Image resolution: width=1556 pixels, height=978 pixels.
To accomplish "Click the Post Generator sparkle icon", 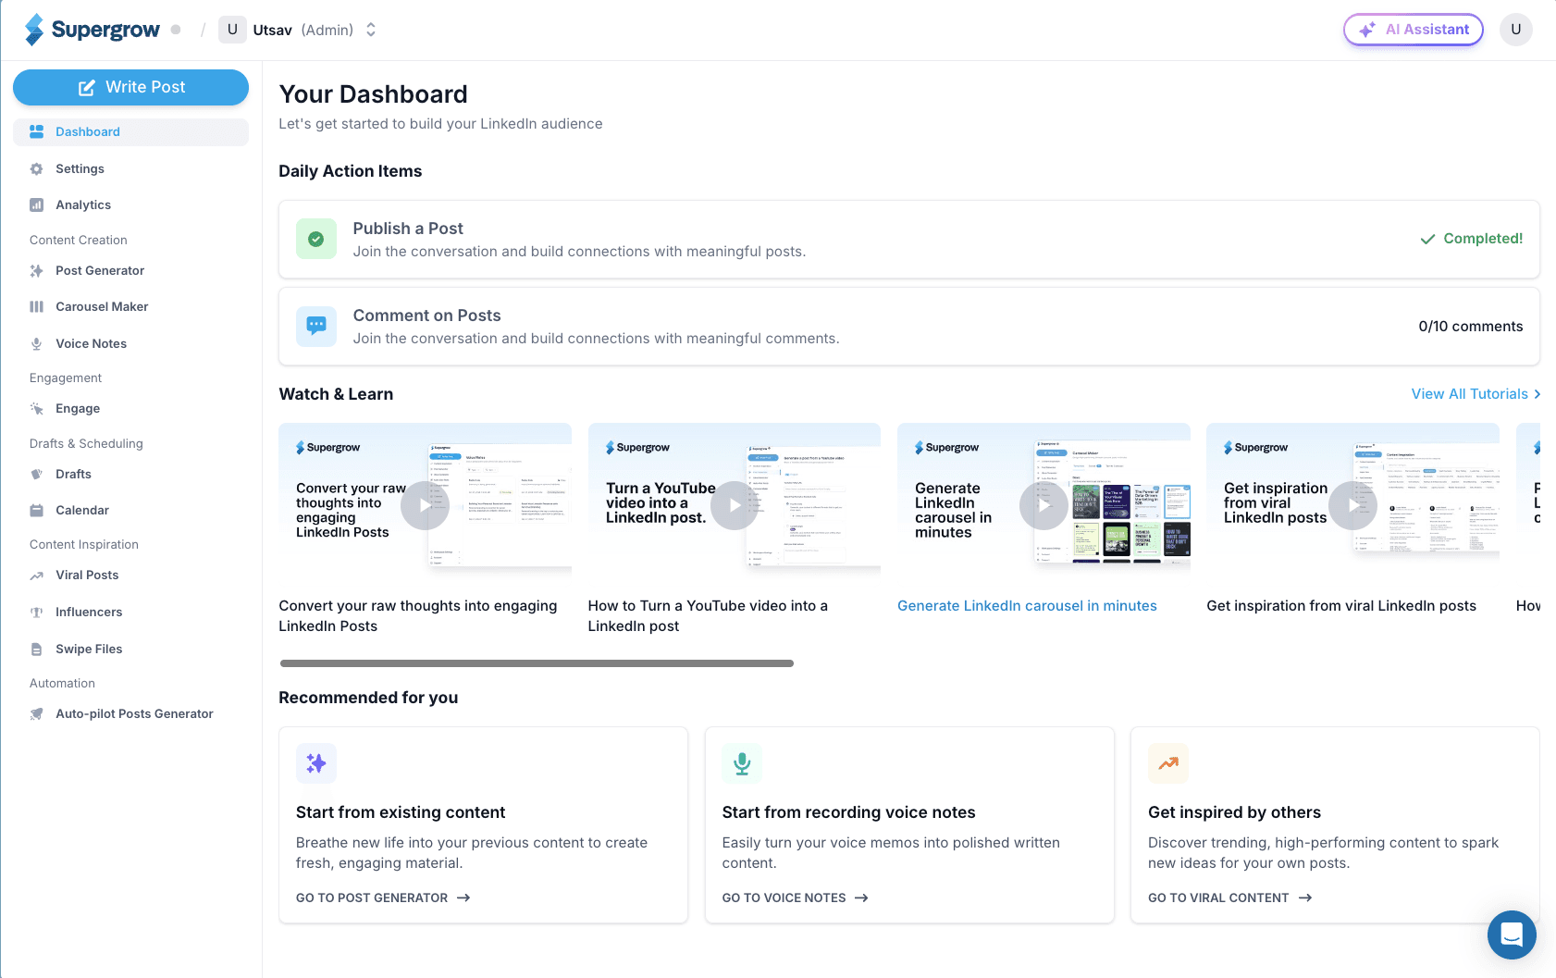I will pos(37,271).
